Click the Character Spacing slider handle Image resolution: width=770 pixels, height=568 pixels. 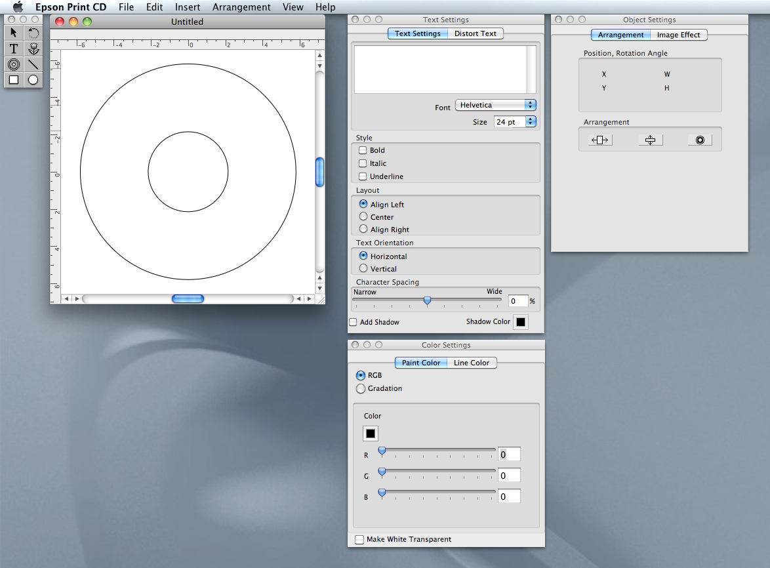tap(427, 300)
